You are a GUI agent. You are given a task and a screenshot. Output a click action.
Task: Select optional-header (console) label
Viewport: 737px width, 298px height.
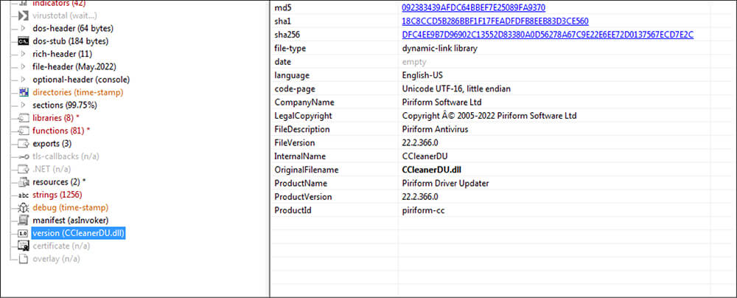tap(81, 80)
